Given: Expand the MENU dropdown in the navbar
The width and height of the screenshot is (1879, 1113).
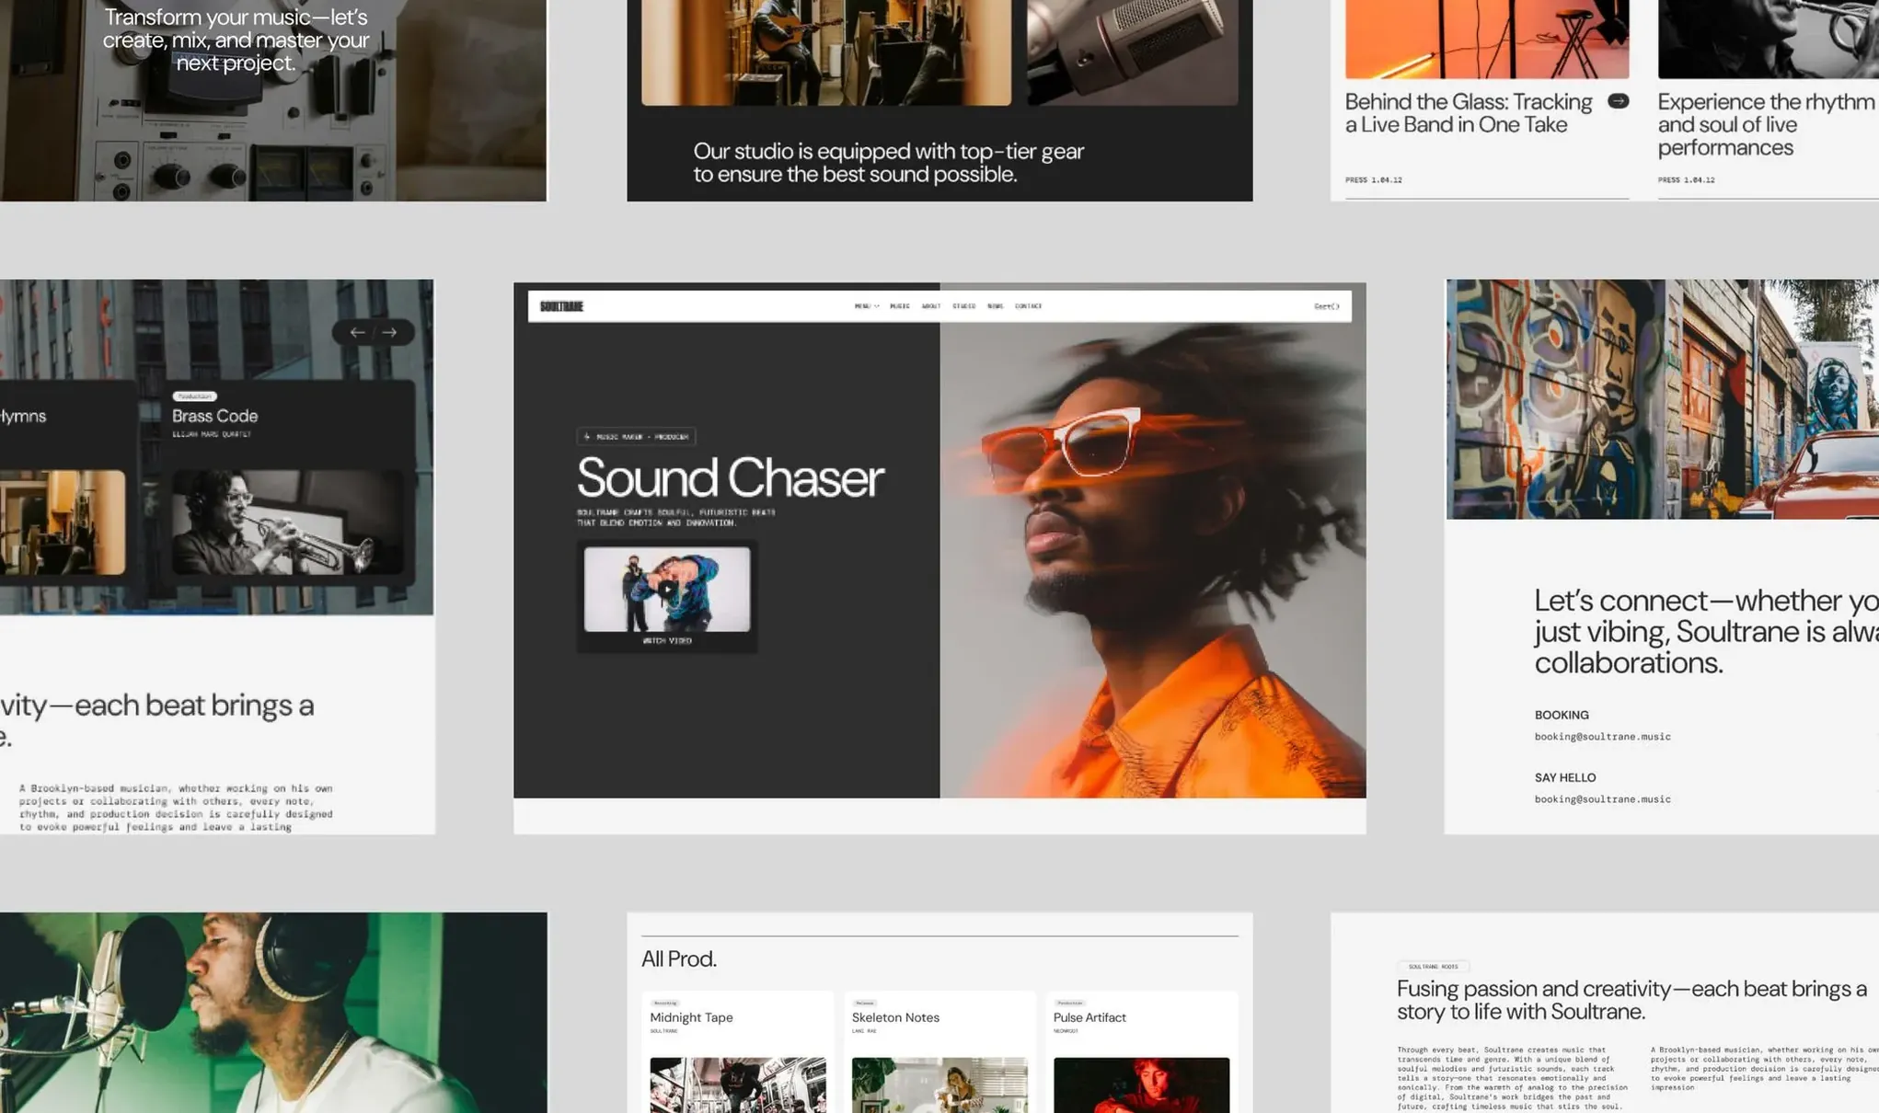Looking at the screenshot, I should point(866,306).
